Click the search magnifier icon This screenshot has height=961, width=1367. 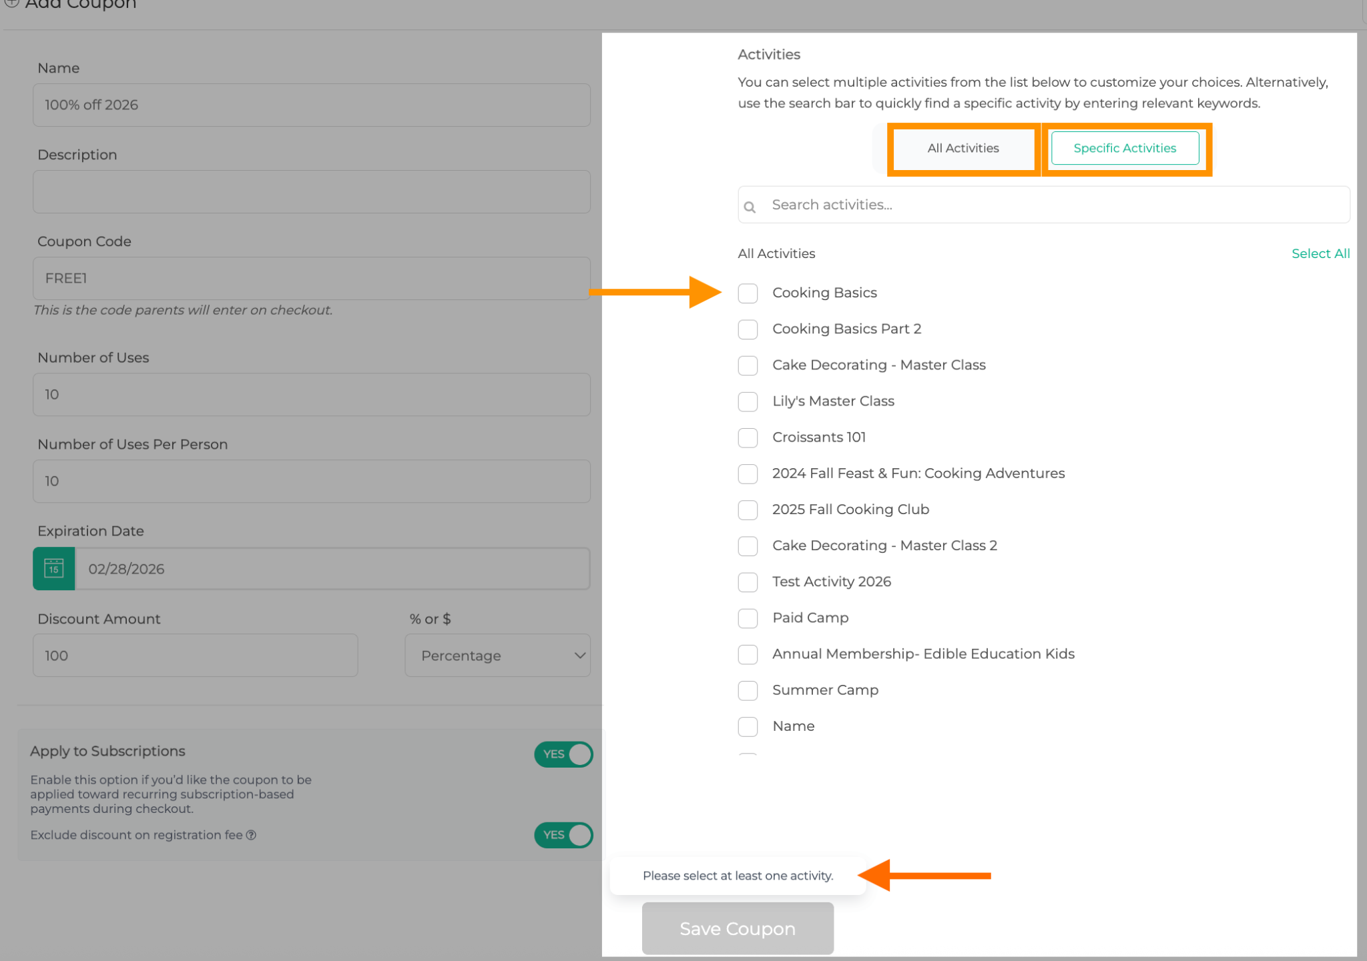[750, 207]
